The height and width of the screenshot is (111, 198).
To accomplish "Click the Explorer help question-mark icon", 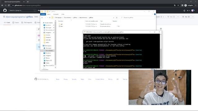I will click(x=155, y=14).
